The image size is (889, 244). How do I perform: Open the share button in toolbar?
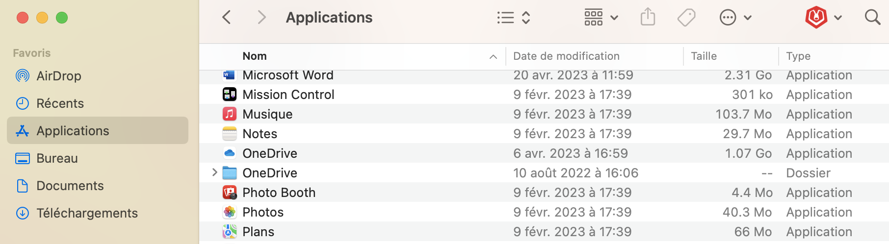(648, 18)
